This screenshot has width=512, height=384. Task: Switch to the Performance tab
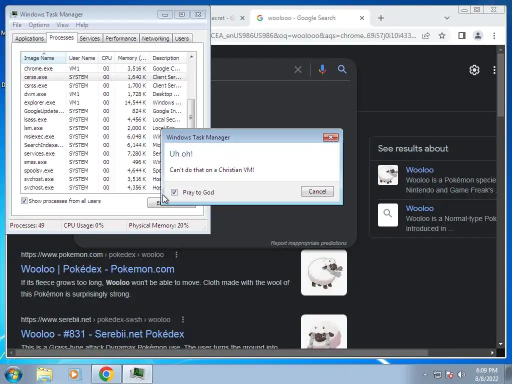[x=121, y=38]
